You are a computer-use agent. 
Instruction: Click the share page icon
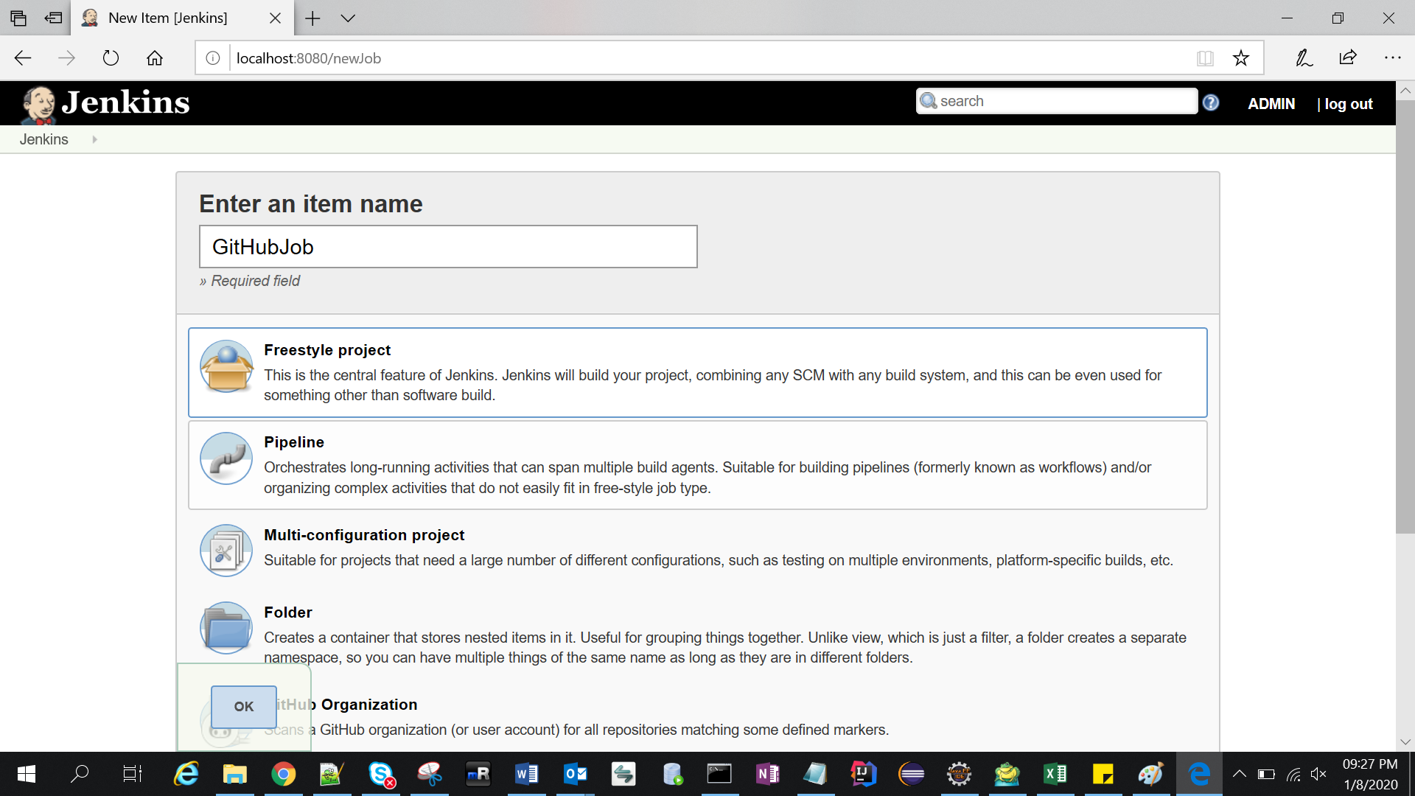pos(1348,58)
